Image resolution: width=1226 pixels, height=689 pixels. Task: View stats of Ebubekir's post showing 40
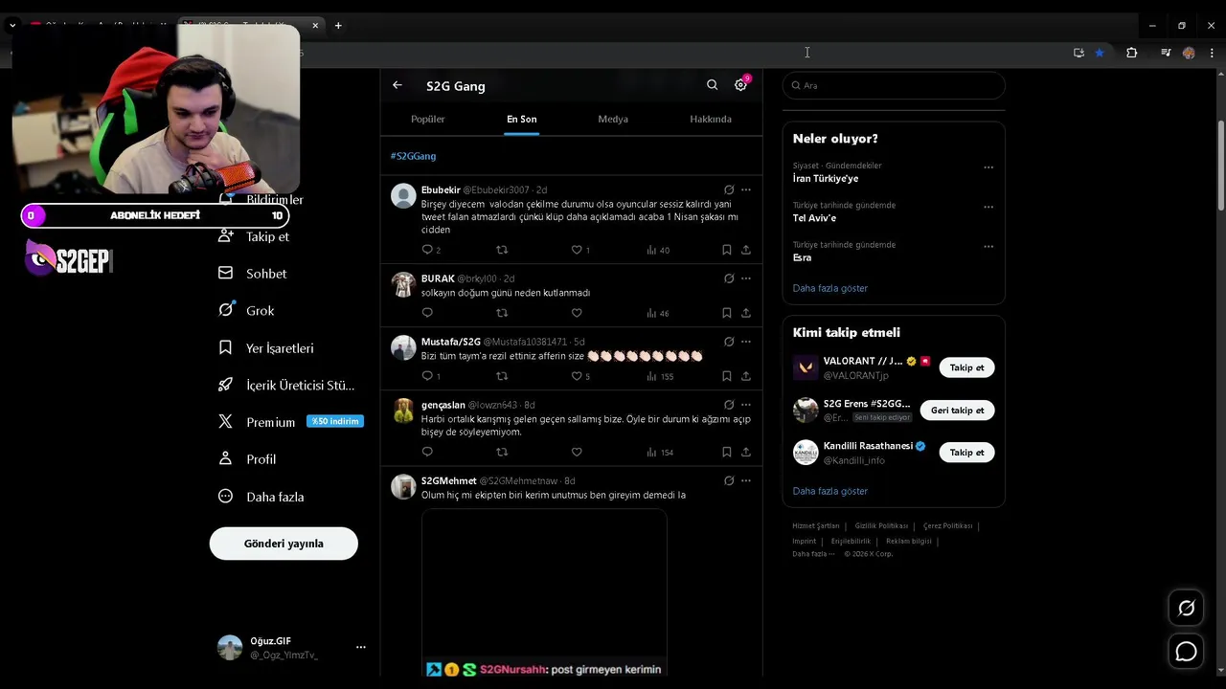coord(658,250)
